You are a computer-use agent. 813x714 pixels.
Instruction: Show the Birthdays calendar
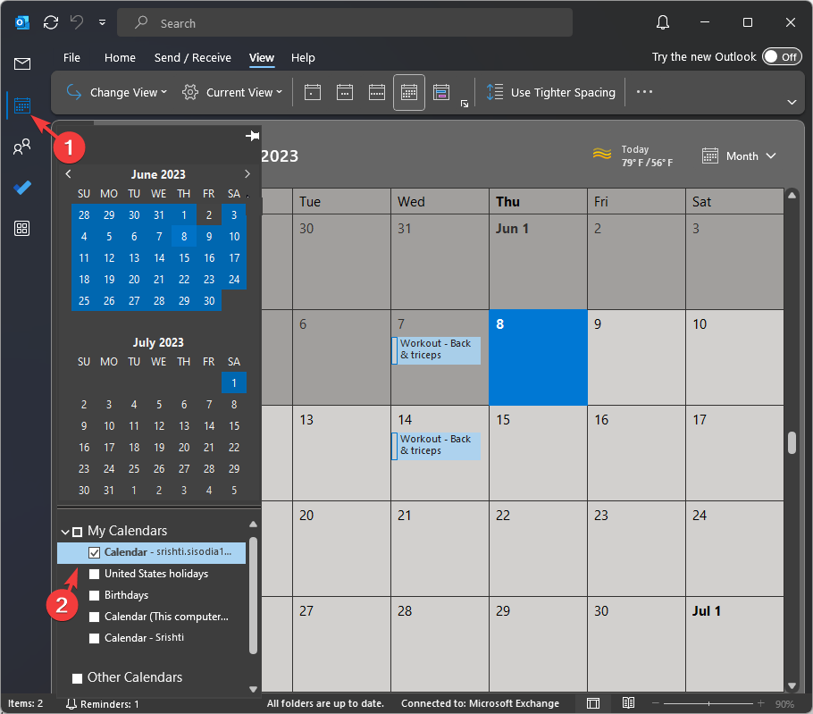[x=94, y=595]
